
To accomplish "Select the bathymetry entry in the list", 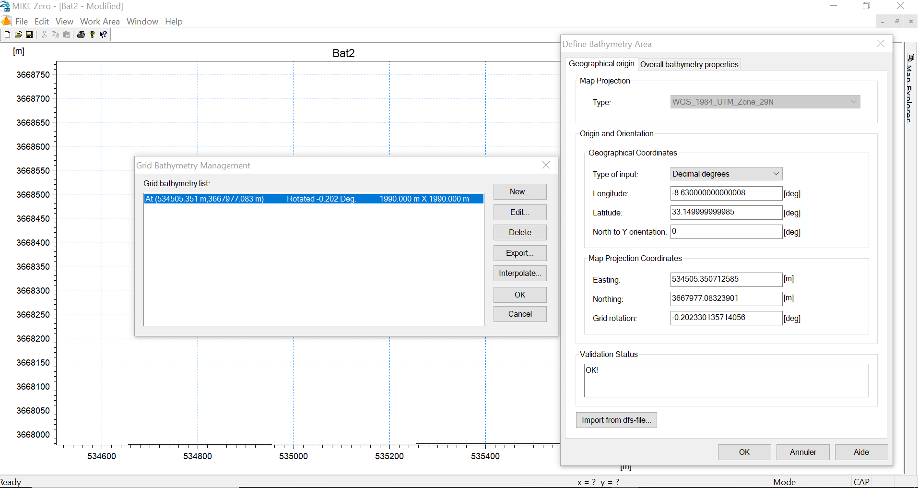I will 314,199.
